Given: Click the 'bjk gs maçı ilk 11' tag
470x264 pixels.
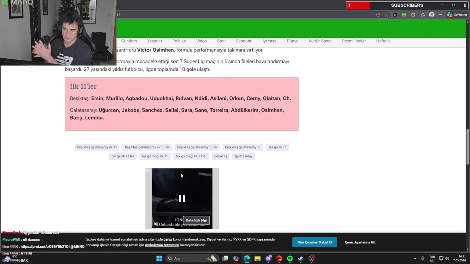Looking at the screenshot, I should 155,156.
